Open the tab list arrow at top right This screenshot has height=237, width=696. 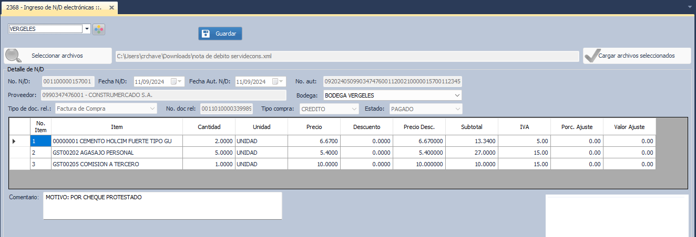coord(689,7)
